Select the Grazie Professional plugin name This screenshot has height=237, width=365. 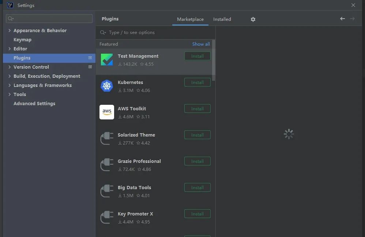(139, 161)
